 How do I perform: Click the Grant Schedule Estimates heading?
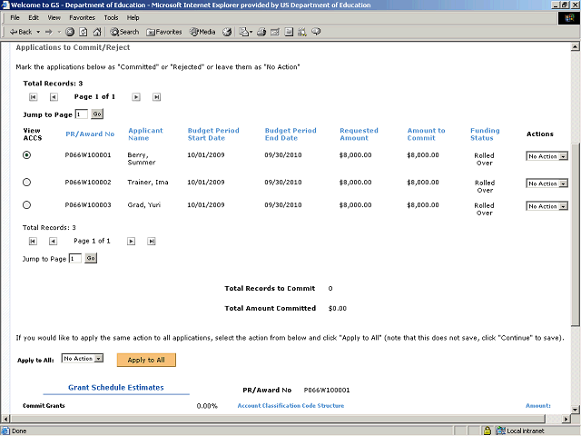click(x=116, y=388)
